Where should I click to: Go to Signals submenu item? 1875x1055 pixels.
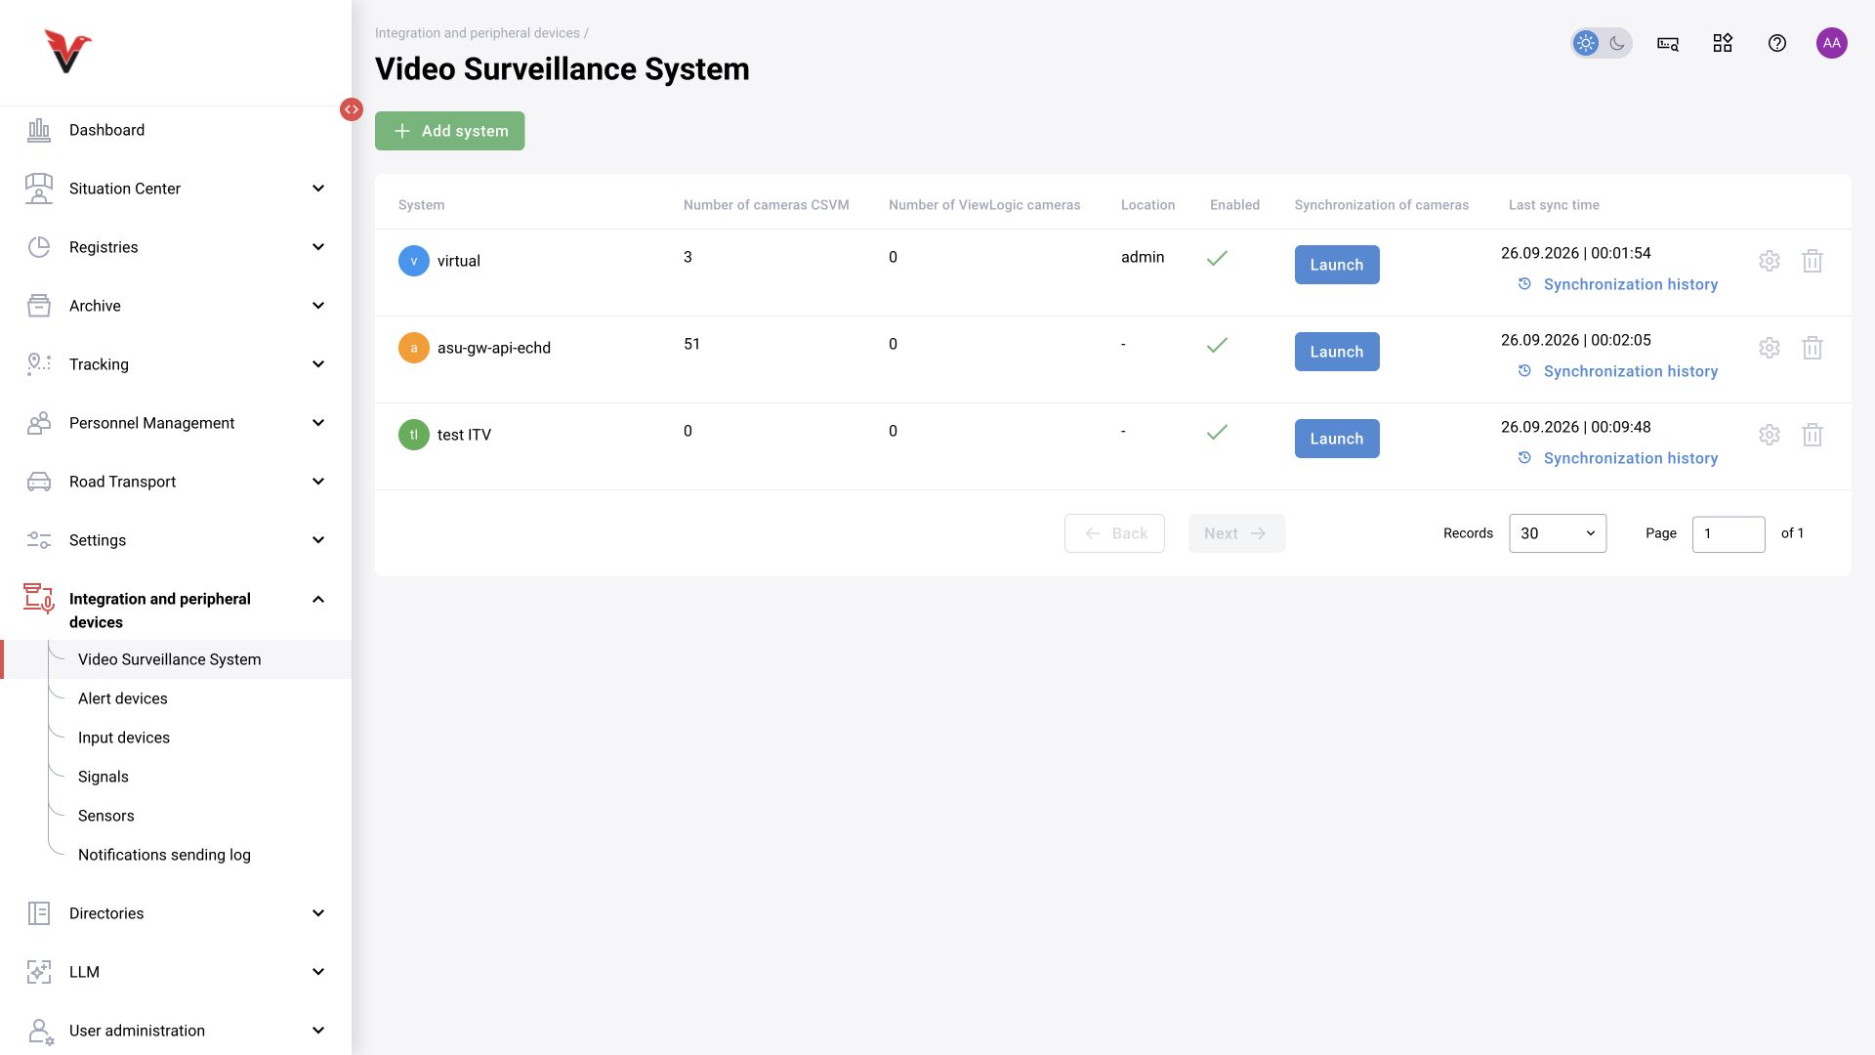point(104,777)
